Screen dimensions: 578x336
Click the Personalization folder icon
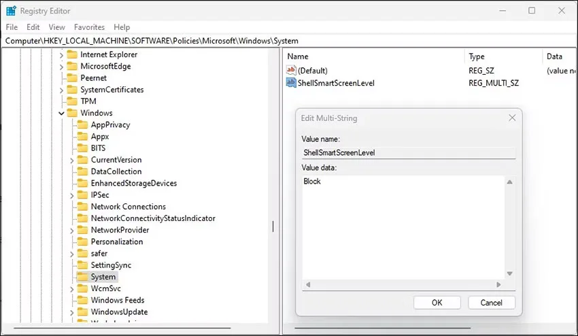pyautogui.click(x=82, y=241)
